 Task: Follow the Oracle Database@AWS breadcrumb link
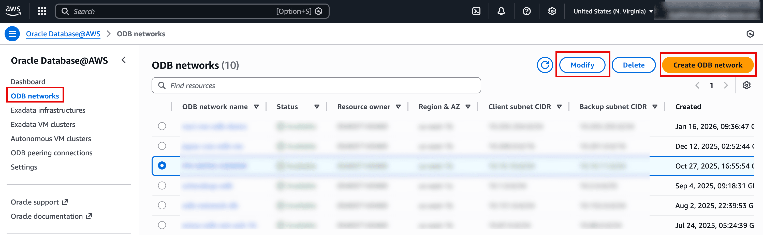coord(63,34)
